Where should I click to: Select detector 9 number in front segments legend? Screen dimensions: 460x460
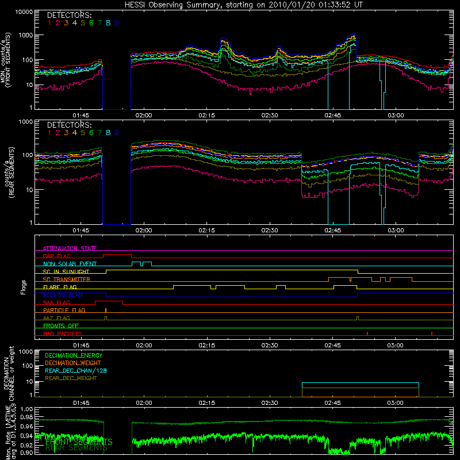pyautogui.click(x=117, y=23)
